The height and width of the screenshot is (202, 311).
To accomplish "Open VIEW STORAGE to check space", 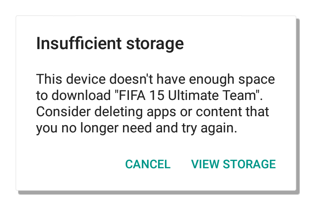I will pos(233,164).
